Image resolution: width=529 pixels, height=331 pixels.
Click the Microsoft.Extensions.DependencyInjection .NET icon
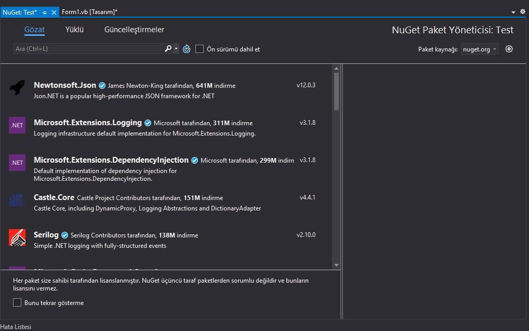click(x=17, y=163)
